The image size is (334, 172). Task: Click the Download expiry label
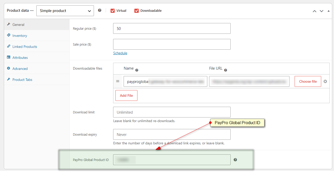pyautogui.click(x=85, y=134)
